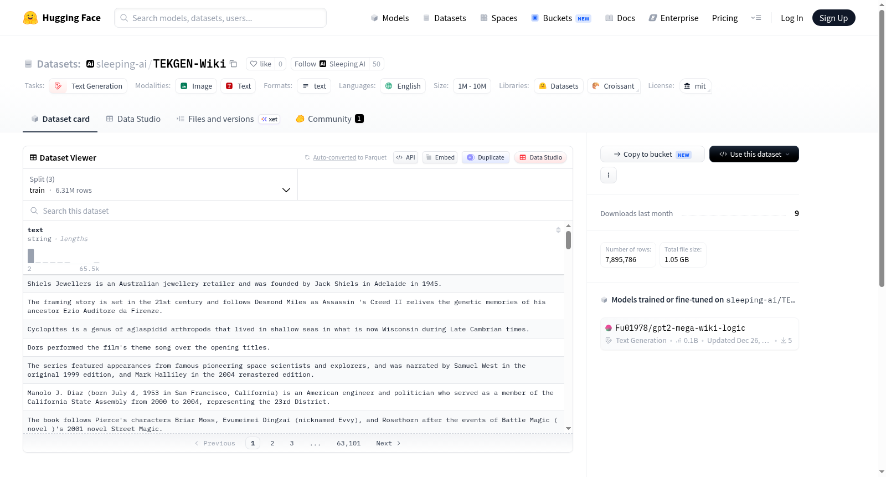The width and height of the screenshot is (886, 477).
Task: Open the navigation overflow menu icon
Action: coord(756,18)
